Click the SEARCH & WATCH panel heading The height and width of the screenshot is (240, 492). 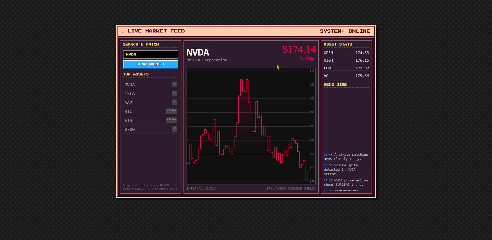[x=141, y=44]
